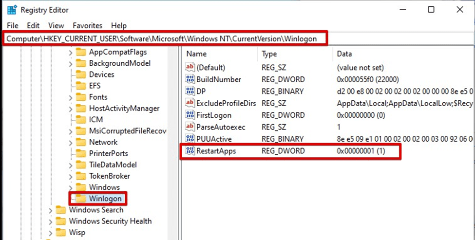The width and height of the screenshot is (475, 240).
Task: Click the RestartApps DWORD value icon
Action: 190,151
